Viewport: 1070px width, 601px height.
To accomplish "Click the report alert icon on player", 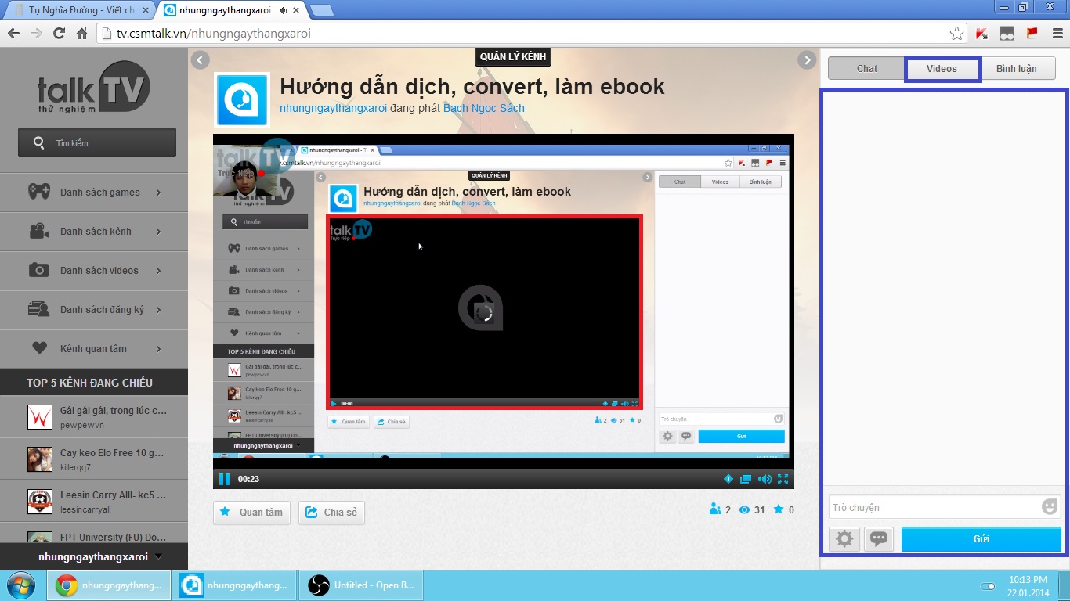I will tap(728, 479).
